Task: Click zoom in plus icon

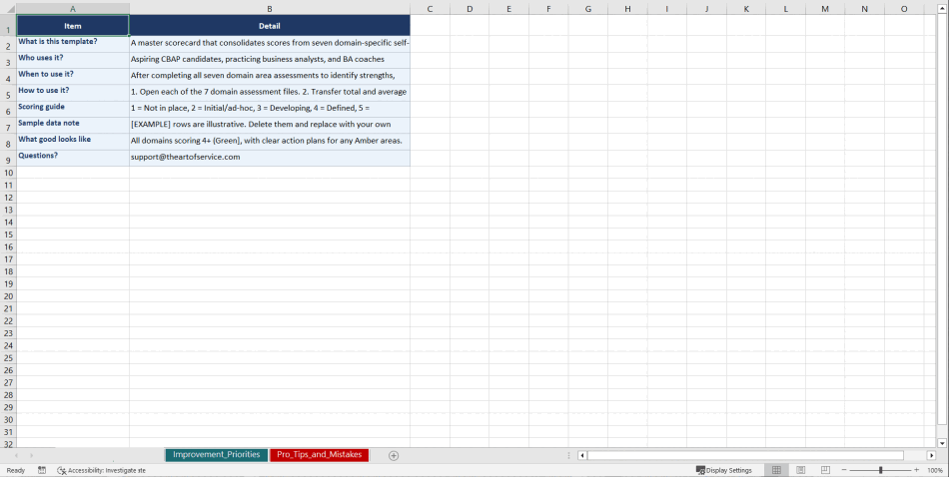Action: (916, 470)
